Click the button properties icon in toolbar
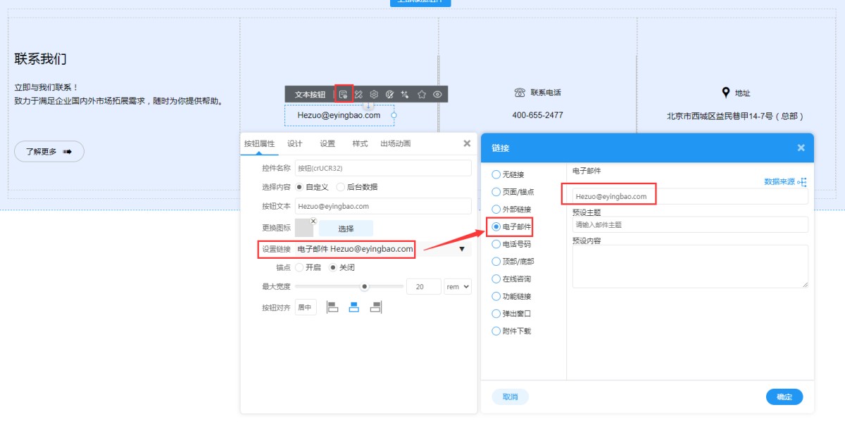The image size is (845, 424). coord(343,94)
